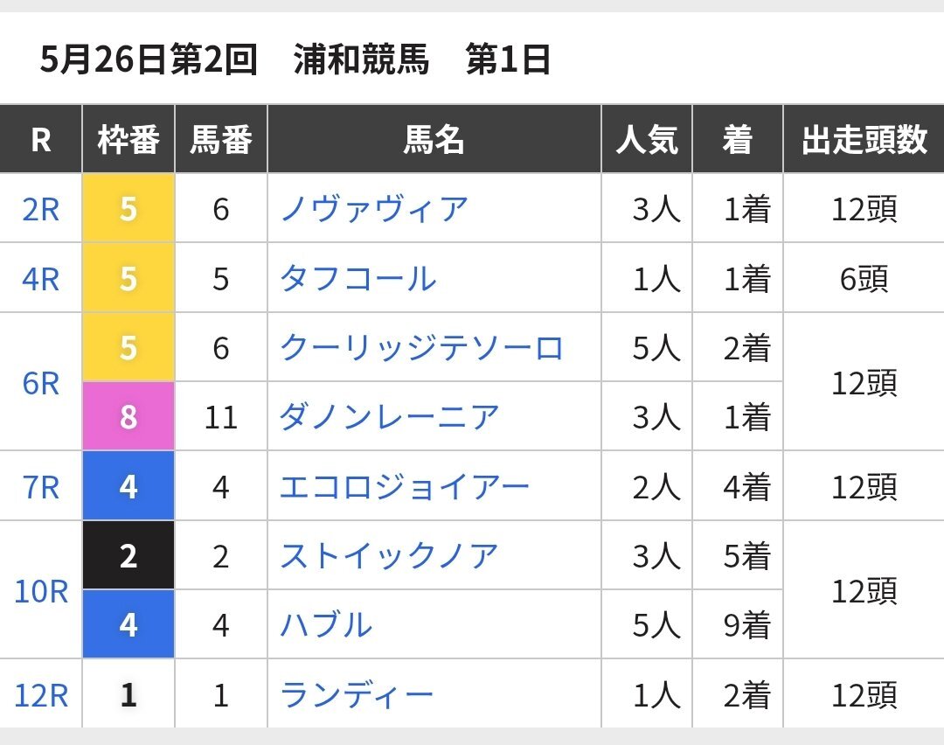Open the 7R race link
This screenshot has width=944, height=745.
[x=40, y=487]
